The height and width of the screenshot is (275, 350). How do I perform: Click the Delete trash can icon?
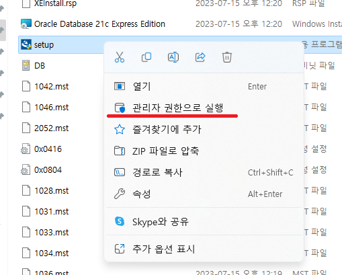click(x=227, y=57)
